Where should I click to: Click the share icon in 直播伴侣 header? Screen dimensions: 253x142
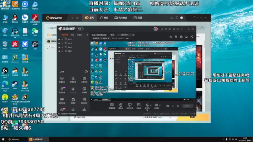(192, 37)
